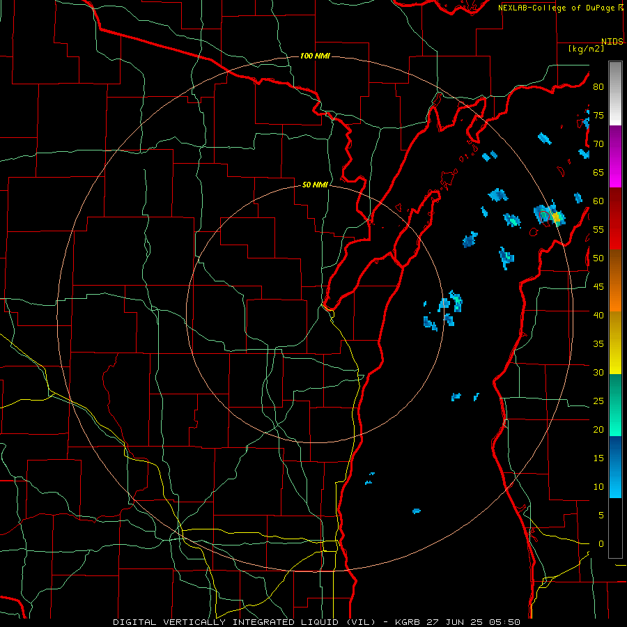Click the scale value "70"
Viewport: 627px width, 627px height.
[598, 144]
